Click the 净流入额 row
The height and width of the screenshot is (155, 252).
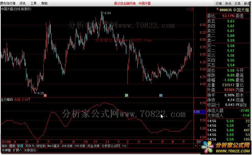tap(228, 111)
